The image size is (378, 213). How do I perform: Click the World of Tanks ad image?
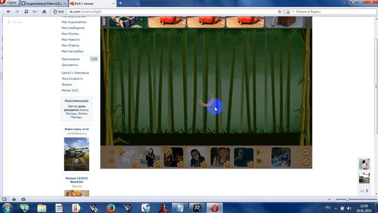(x=76, y=154)
